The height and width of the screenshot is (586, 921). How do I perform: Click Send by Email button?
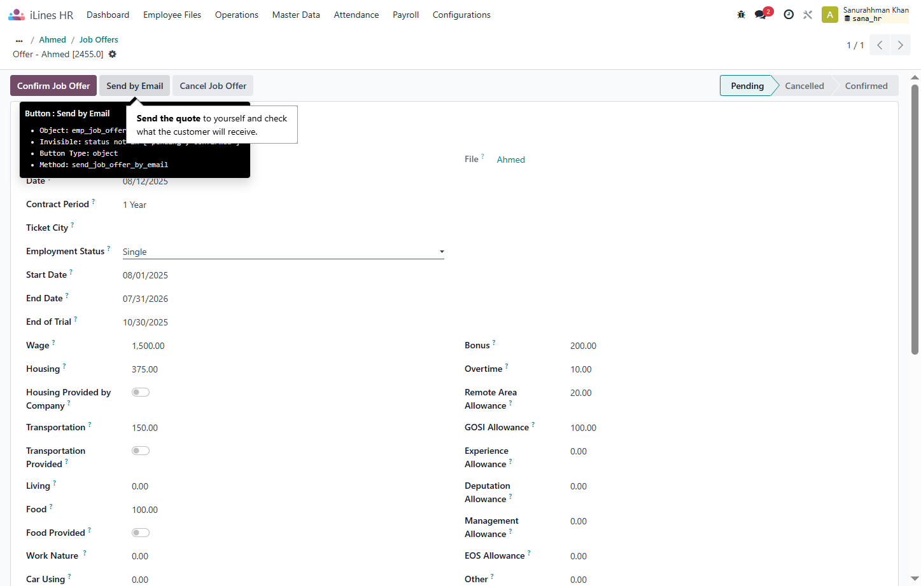click(135, 86)
